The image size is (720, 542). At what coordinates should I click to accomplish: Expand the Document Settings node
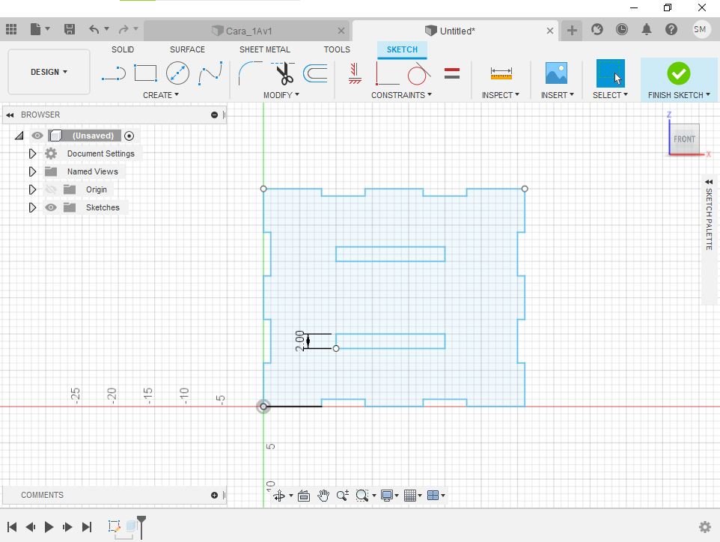(32, 153)
